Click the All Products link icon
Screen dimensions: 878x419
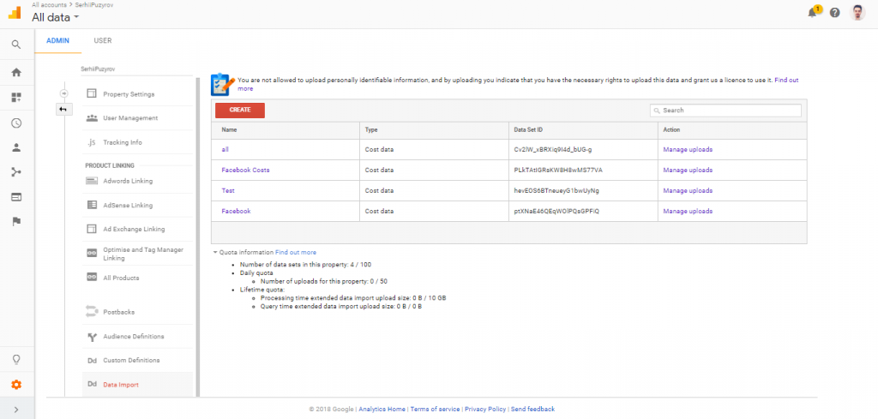92,277
